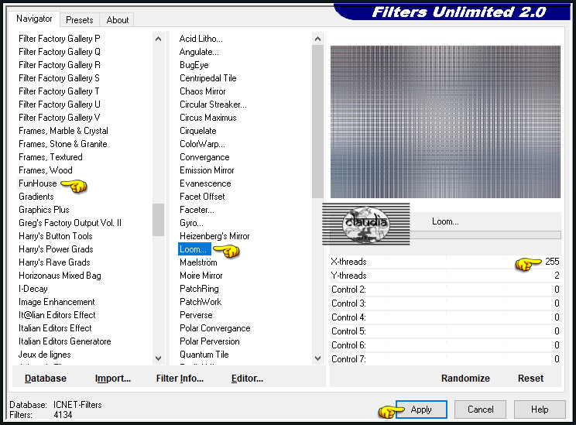Viewport: 576px width, 425px height.
Task: Click filter list scroll down arrow
Action: click(317, 358)
